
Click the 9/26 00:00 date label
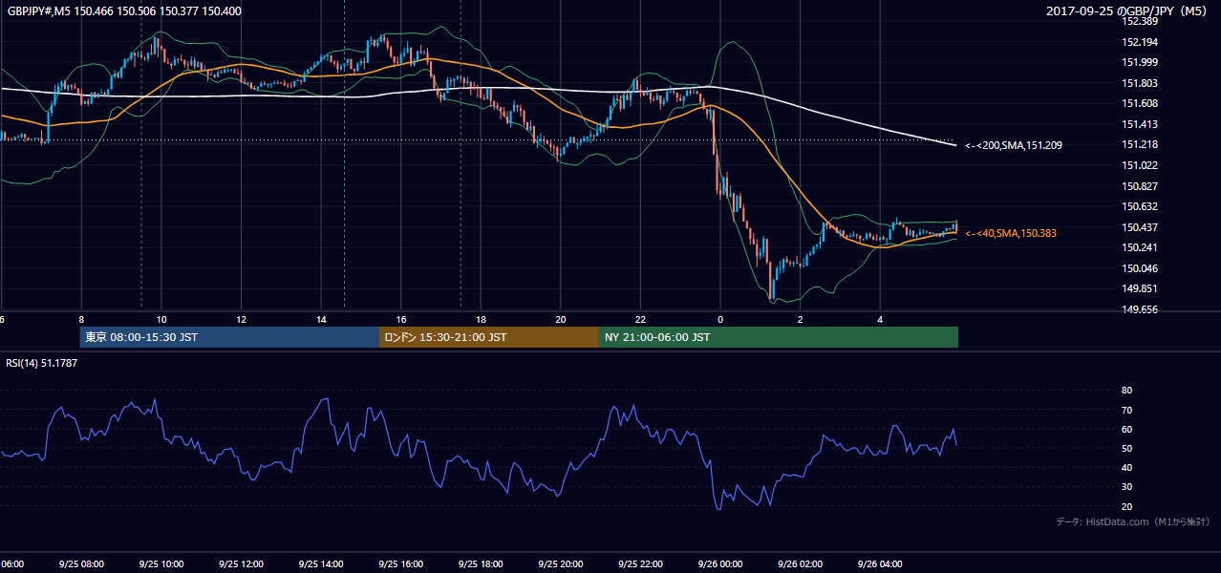coord(719,564)
